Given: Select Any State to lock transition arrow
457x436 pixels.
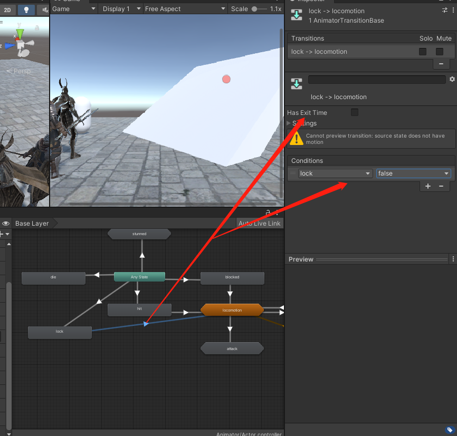Looking at the screenshot, I should pyautogui.click(x=99, y=301).
